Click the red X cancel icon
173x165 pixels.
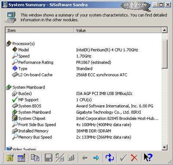[x=134, y=158]
